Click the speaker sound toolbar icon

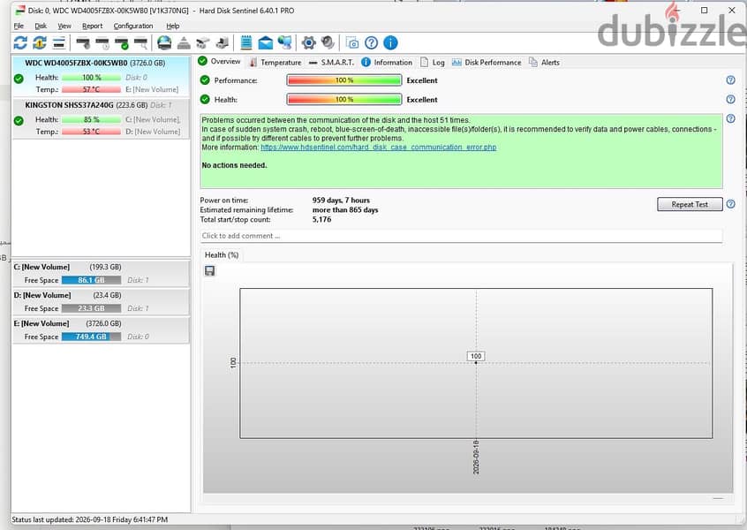(x=328, y=43)
